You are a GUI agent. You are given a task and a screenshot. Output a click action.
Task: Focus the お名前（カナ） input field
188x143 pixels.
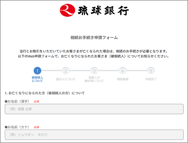pyautogui.click(x=94, y=135)
